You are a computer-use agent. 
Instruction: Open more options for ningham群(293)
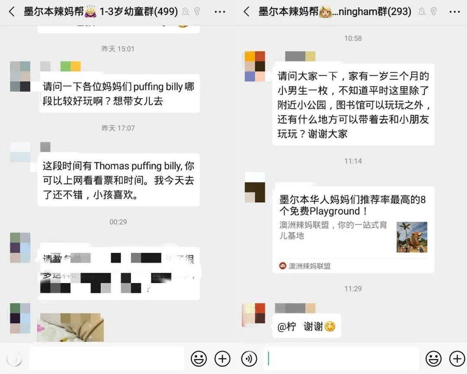click(454, 12)
